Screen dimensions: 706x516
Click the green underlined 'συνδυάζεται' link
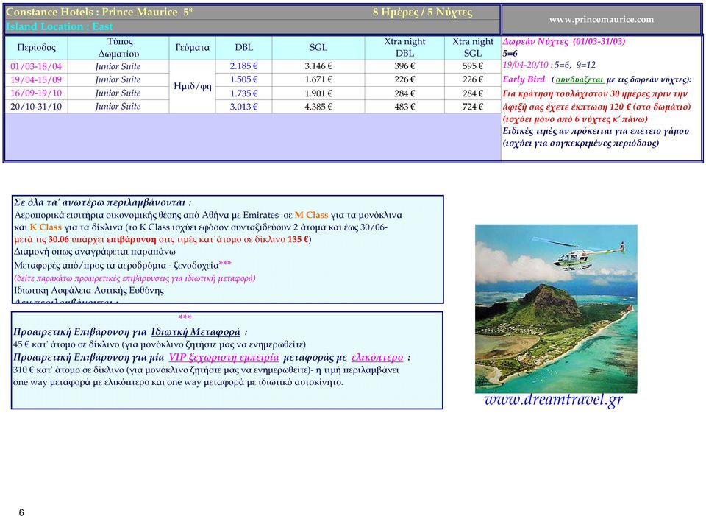tap(580, 79)
